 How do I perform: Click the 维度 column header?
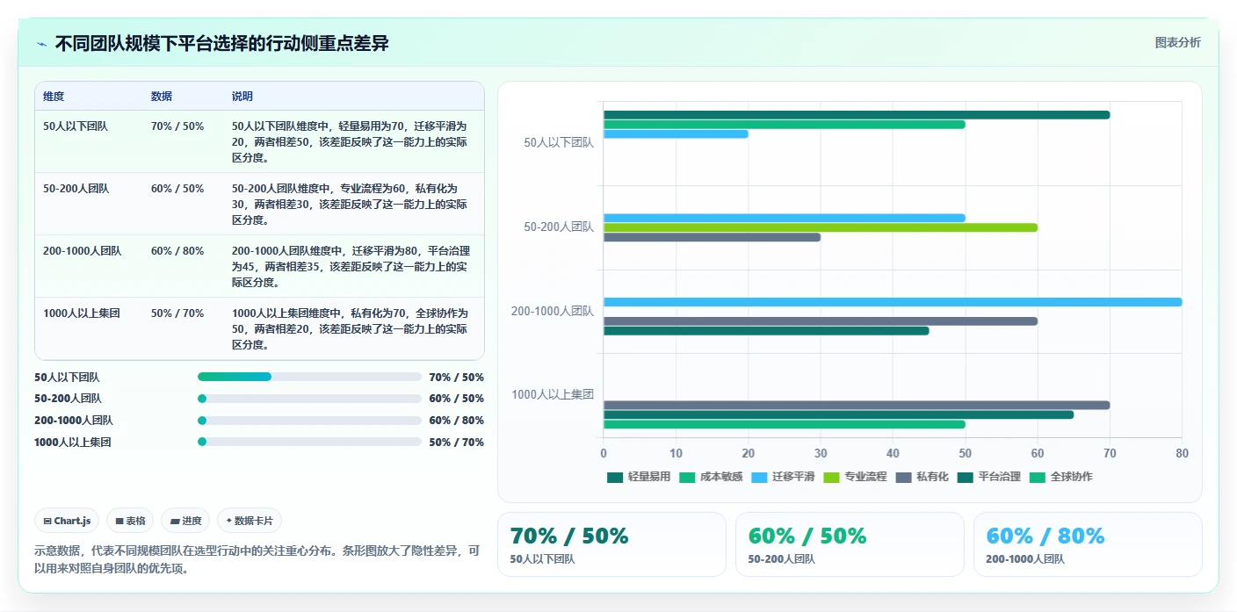click(x=54, y=96)
